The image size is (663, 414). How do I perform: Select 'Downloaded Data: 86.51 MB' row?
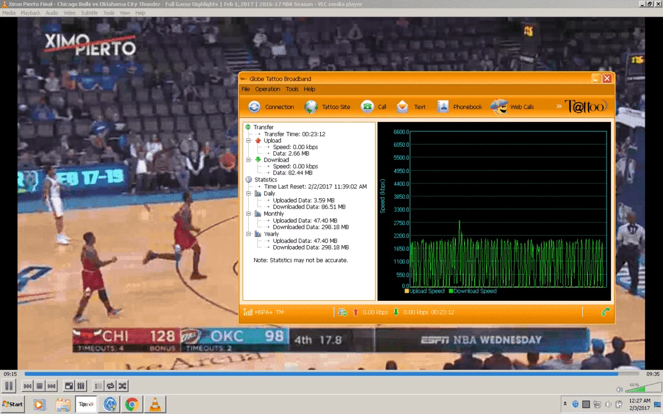pyautogui.click(x=309, y=207)
